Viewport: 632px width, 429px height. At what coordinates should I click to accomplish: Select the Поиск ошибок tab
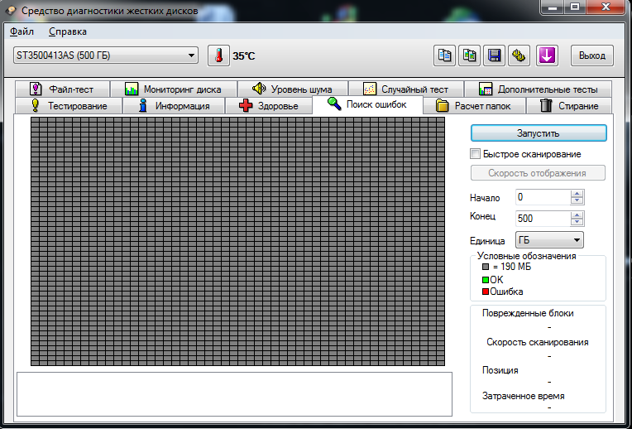click(367, 104)
